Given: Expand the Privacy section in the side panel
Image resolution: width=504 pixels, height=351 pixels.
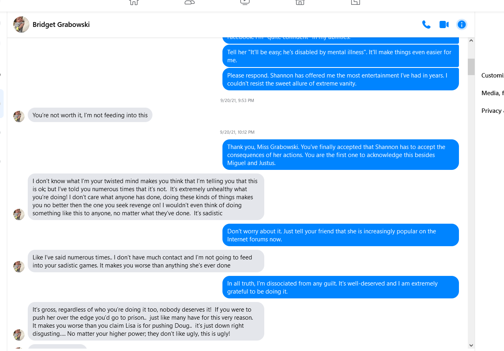Looking at the screenshot, I should pos(492,110).
